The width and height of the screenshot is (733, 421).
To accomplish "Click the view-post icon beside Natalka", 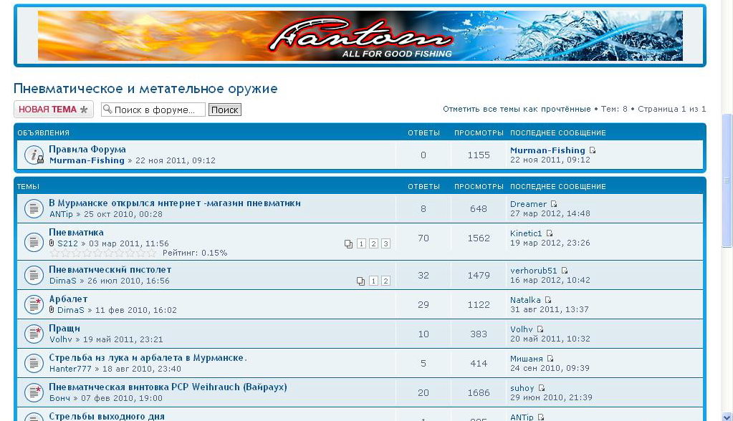I will point(548,300).
